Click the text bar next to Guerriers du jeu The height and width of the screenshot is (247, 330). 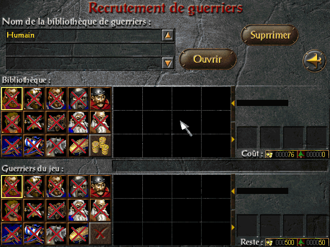[220, 166]
